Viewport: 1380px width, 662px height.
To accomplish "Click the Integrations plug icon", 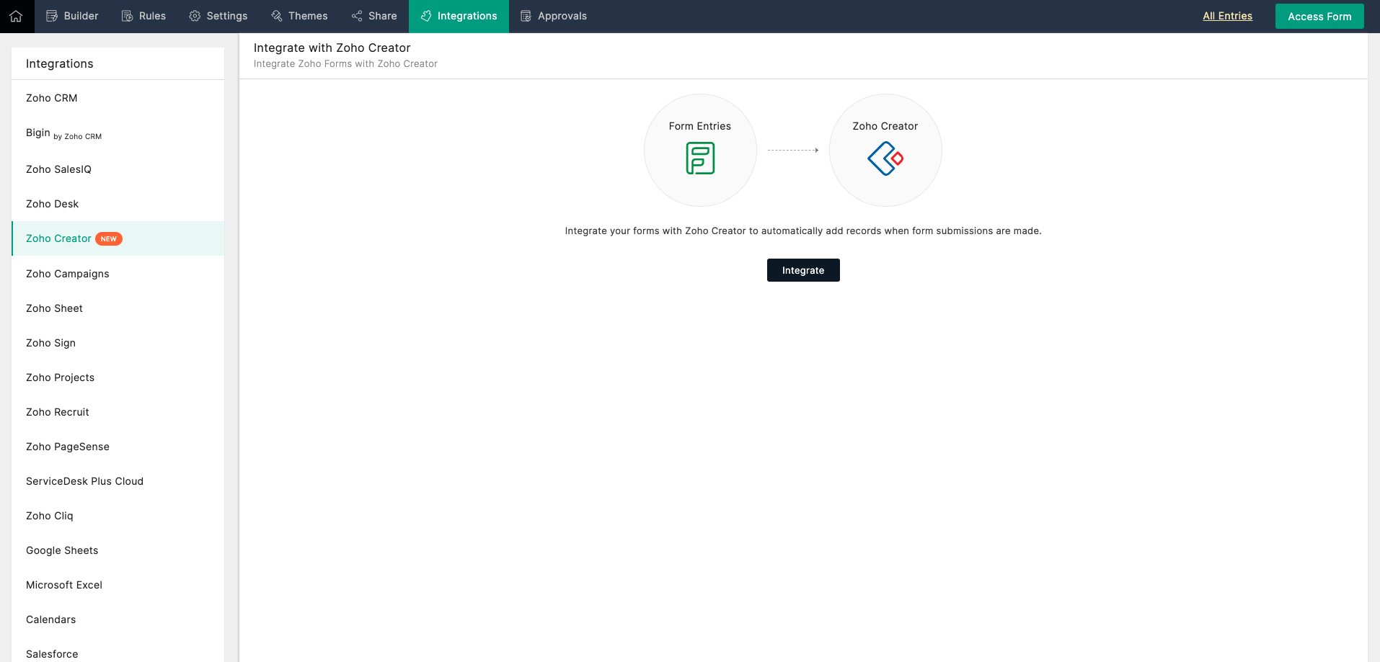I will (x=426, y=16).
